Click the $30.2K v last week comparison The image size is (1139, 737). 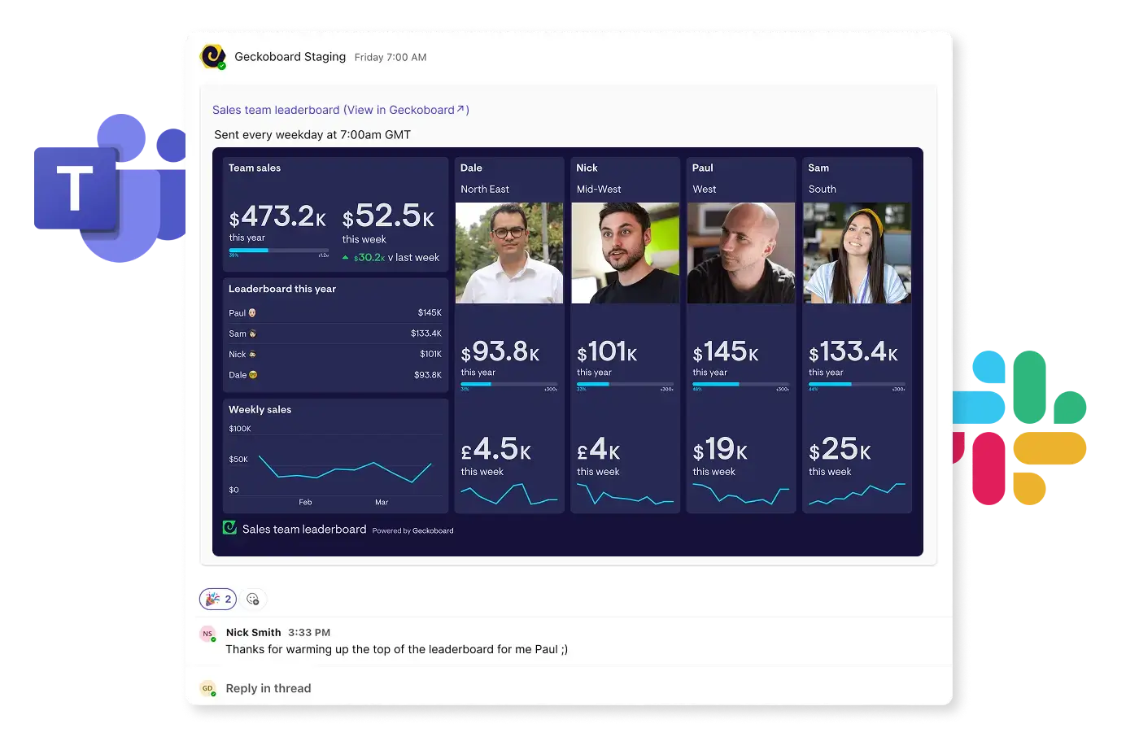(391, 257)
